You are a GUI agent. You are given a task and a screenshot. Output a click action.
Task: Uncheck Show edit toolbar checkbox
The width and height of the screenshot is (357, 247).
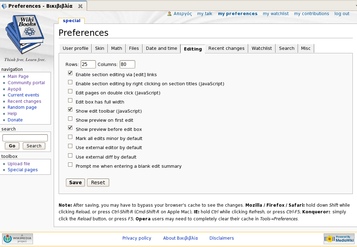[x=70, y=109]
